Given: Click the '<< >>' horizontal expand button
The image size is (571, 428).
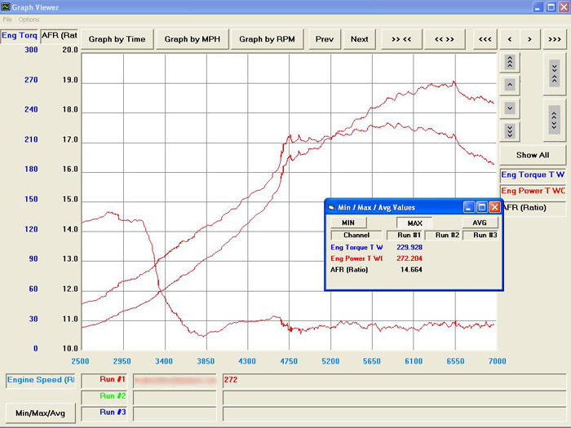Looking at the screenshot, I should coord(445,39).
